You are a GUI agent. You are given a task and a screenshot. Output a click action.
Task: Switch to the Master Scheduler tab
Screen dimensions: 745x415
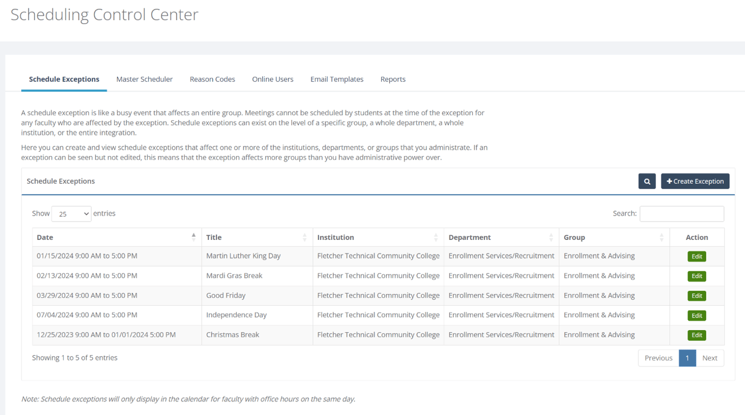[x=144, y=79]
